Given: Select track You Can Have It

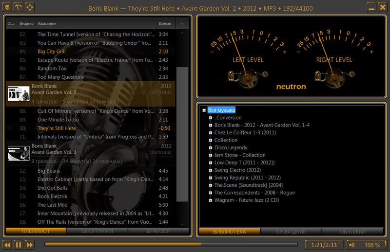Looking at the screenshot, I should pos(91,43).
